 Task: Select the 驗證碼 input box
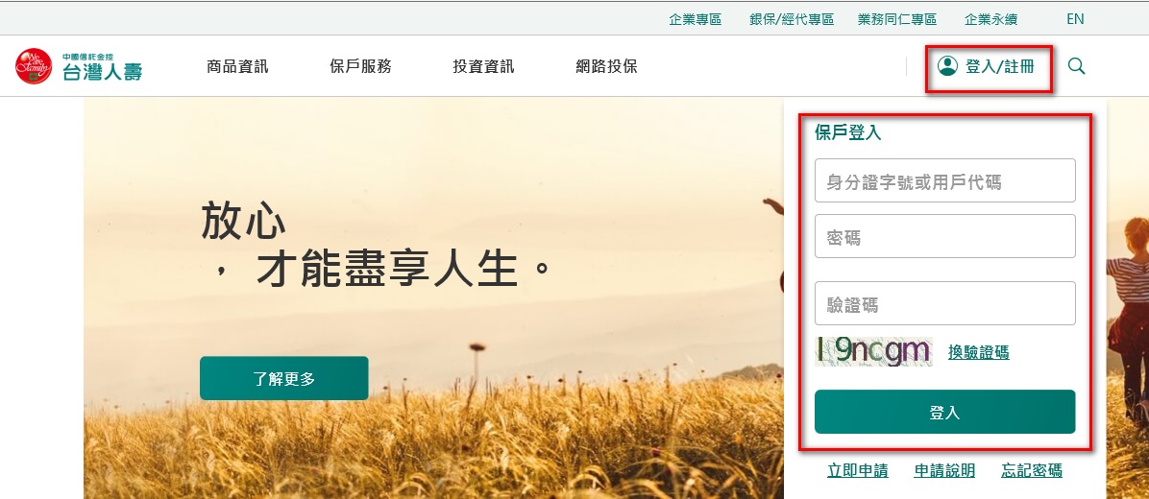click(x=945, y=303)
